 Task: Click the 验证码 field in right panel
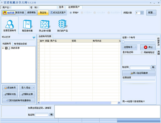140,68
